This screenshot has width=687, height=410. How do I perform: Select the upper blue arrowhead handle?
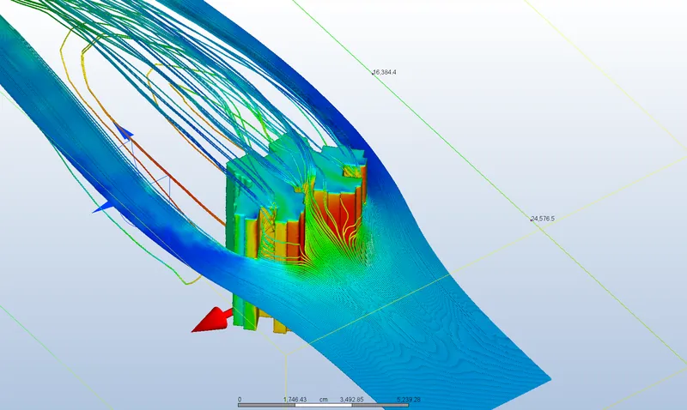coord(124,131)
